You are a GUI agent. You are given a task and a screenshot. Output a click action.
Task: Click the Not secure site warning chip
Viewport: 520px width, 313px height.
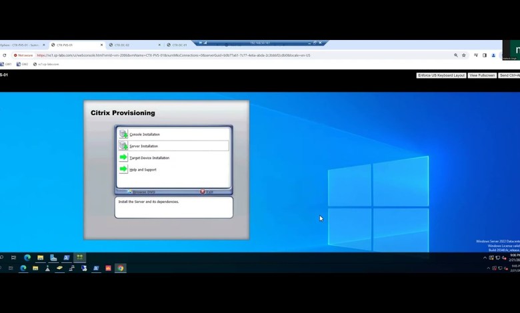(x=23, y=55)
